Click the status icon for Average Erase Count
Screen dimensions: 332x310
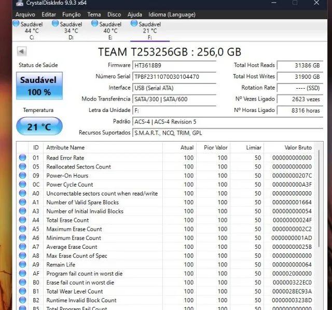coord(22,247)
